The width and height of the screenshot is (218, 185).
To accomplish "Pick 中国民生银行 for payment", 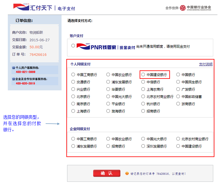I will point(178,82).
